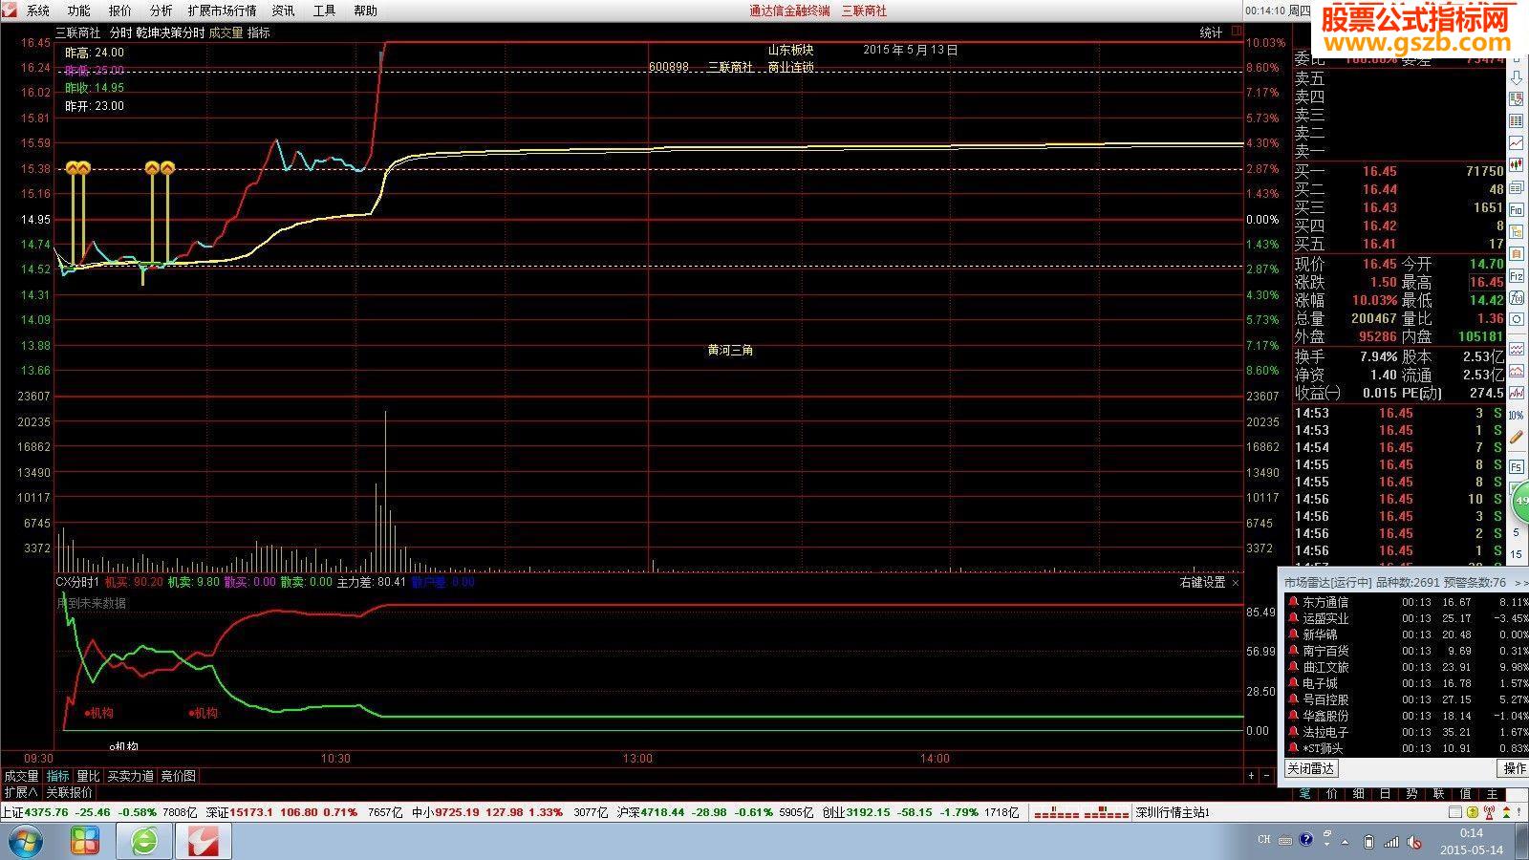Viewport: 1529px width, 860px height.
Task: Select the candlestick chart sidebar icon
Action: click(1517, 164)
